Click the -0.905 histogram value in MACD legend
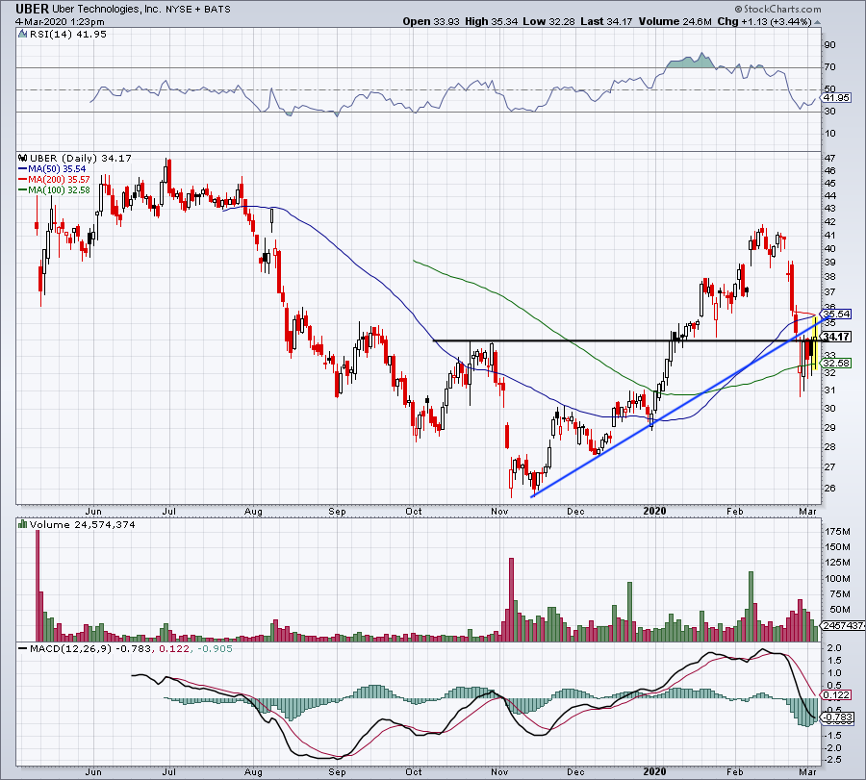The height and width of the screenshot is (780, 866). (x=213, y=648)
